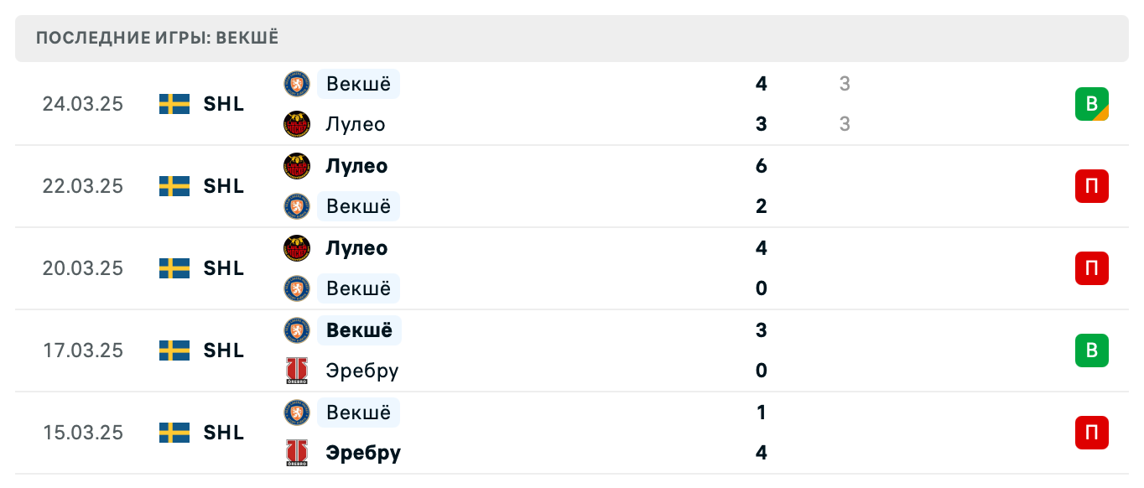Click Лулео logo in 22.03.25 match

pyautogui.click(x=297, y=166)
